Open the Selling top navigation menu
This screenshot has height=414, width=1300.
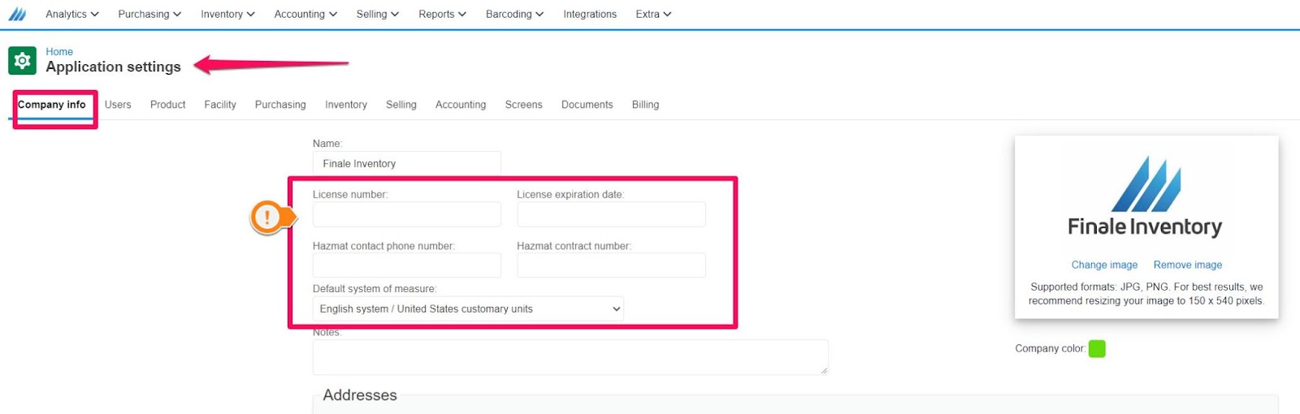[378, 14]
